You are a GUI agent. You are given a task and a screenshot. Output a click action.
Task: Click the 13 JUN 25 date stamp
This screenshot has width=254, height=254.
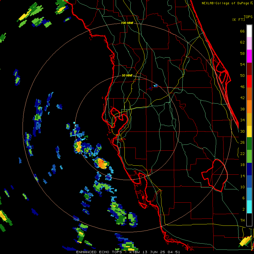(154, 252)
